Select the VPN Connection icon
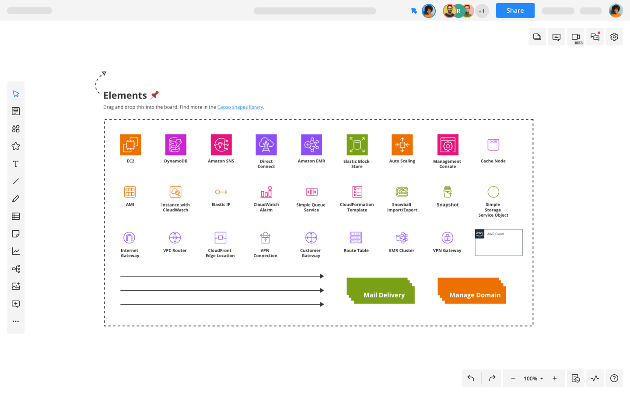Viewport: 630px width, 394px height. [266, 238]
